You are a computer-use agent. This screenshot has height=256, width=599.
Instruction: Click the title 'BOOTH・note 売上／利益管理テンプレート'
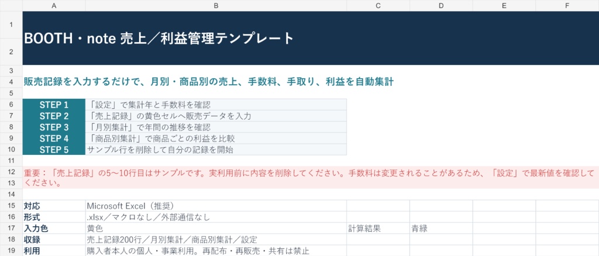tap(159, 38)
